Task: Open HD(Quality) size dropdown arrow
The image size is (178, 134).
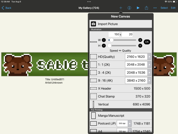Action: pos(149,57)
